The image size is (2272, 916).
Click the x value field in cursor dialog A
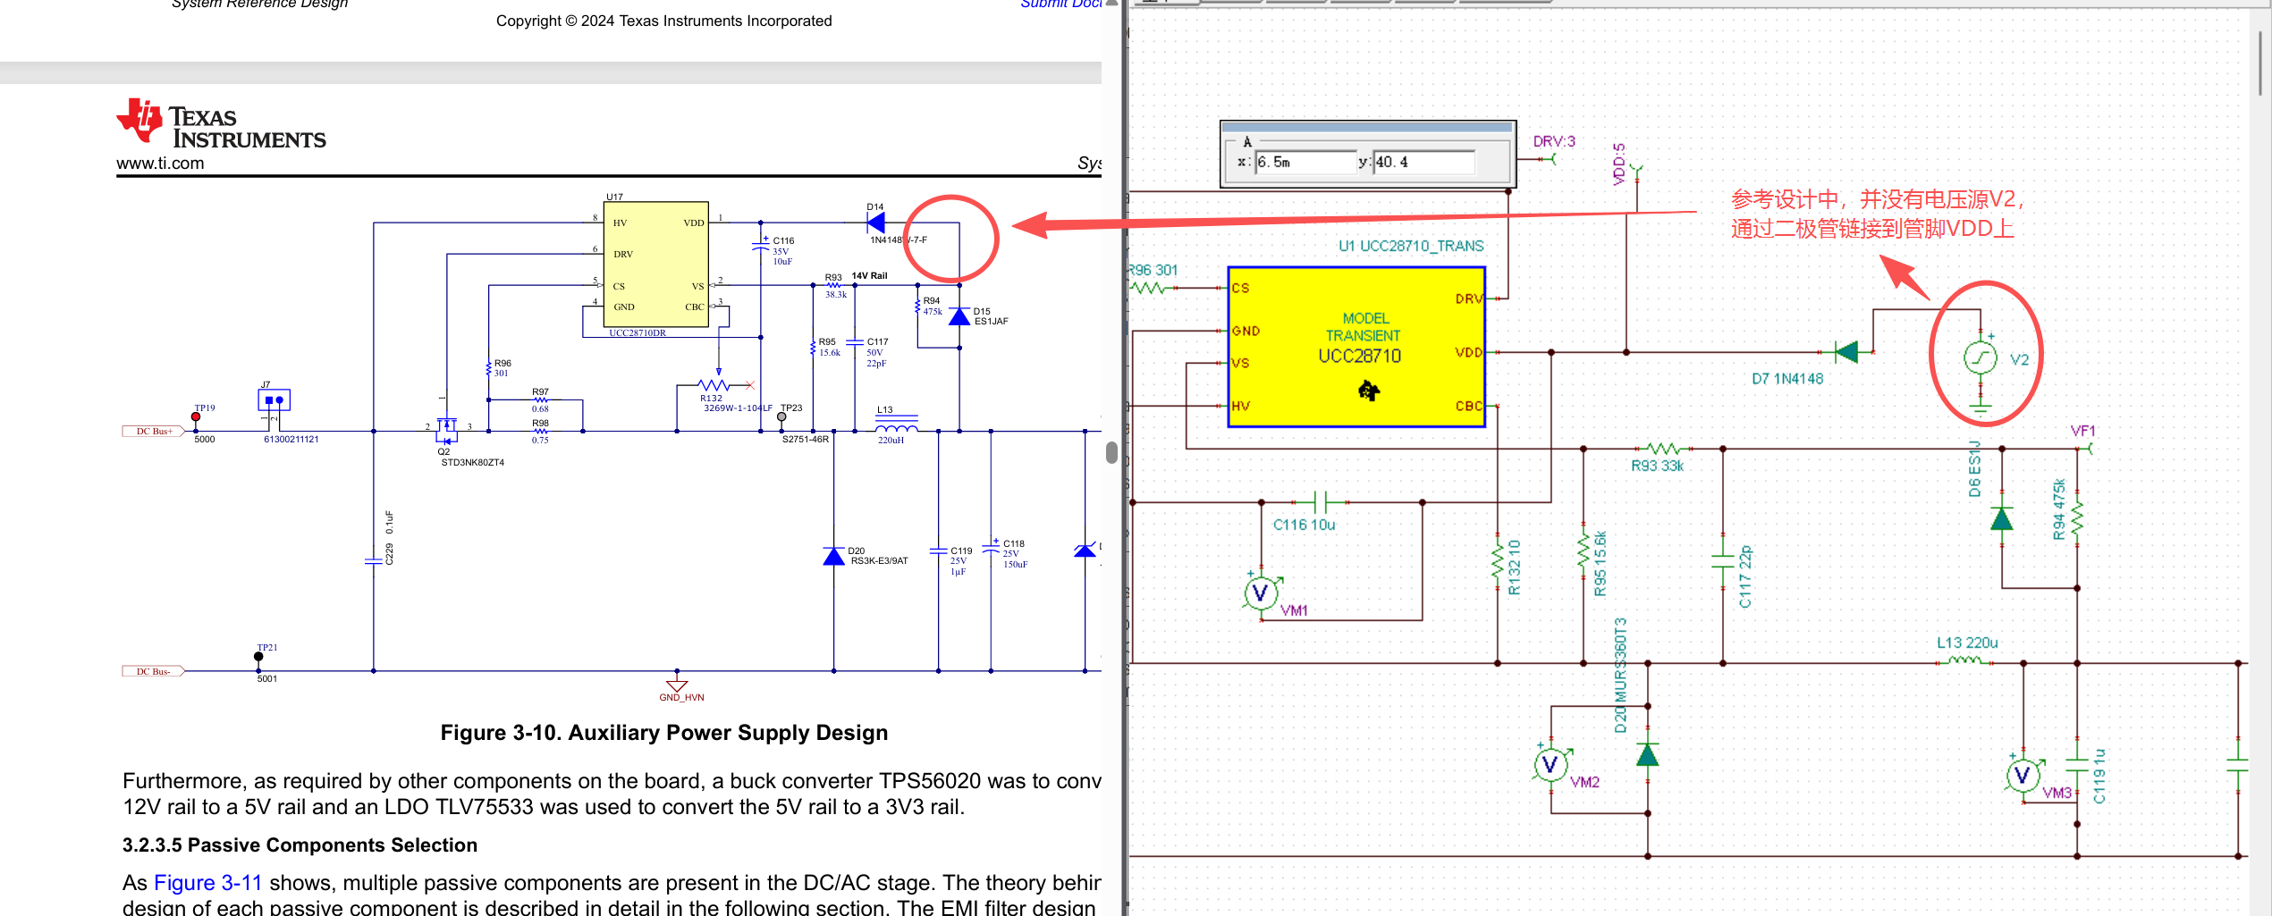tap(1305, 162)
